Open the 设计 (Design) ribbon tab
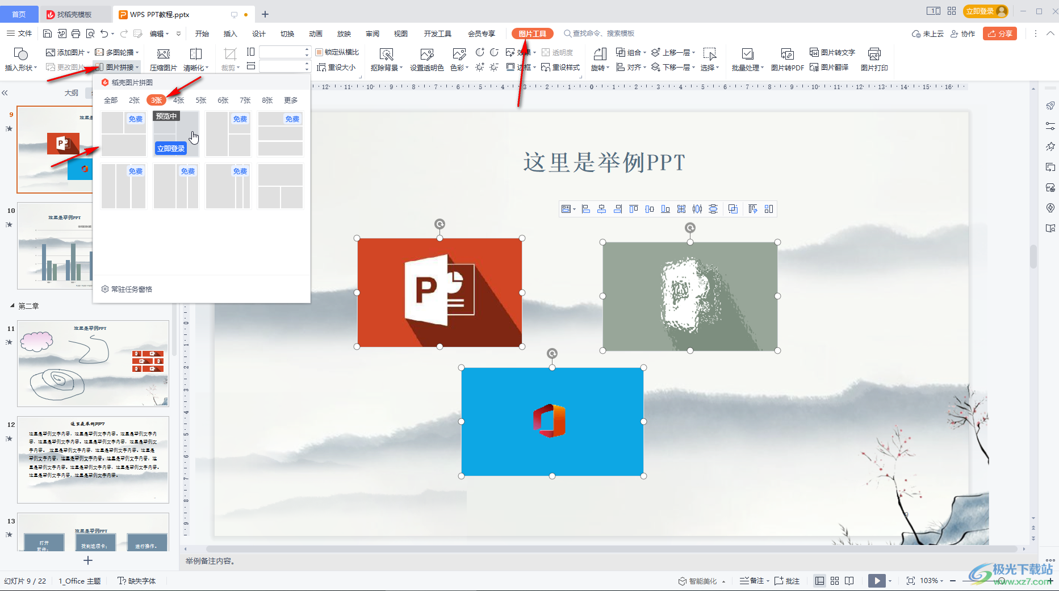1059x591 pixels. (x=259, y=33)
